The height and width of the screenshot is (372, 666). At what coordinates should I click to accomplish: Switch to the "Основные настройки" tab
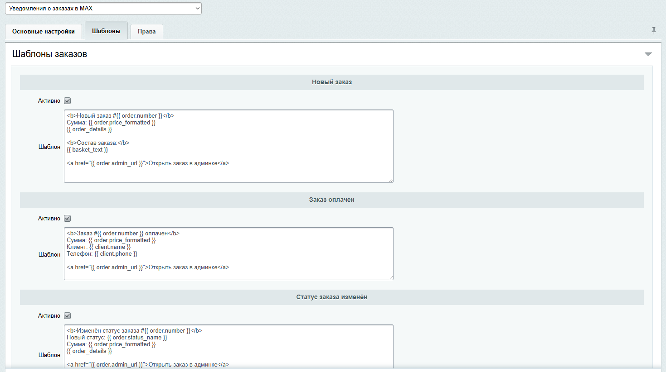44,32
